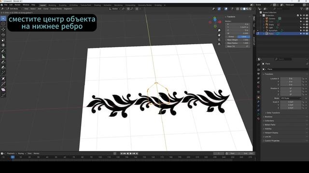Select the Move tool in toolbar
Viewport: 309px width, 173px height.
[x=3, y=29]
